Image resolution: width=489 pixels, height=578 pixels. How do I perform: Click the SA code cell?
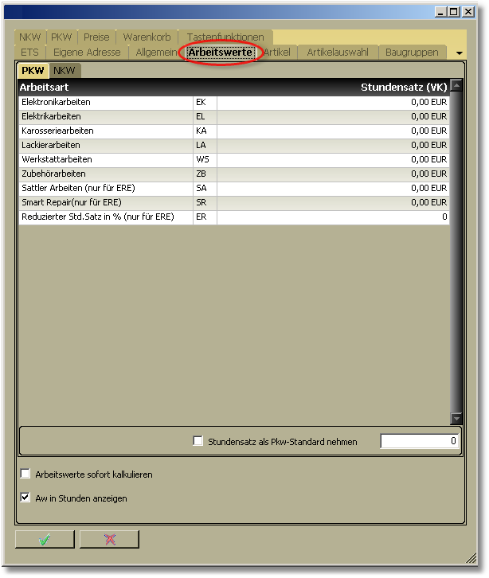coord(205,189)
